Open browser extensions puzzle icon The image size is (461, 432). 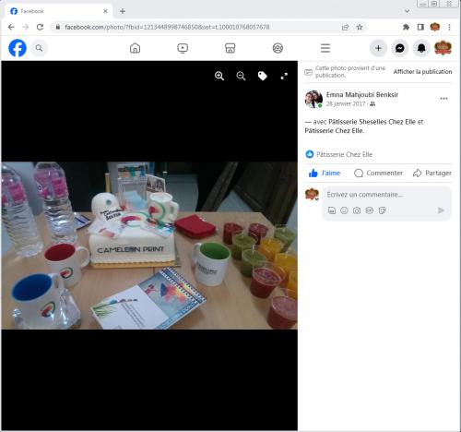click(406, 27)
